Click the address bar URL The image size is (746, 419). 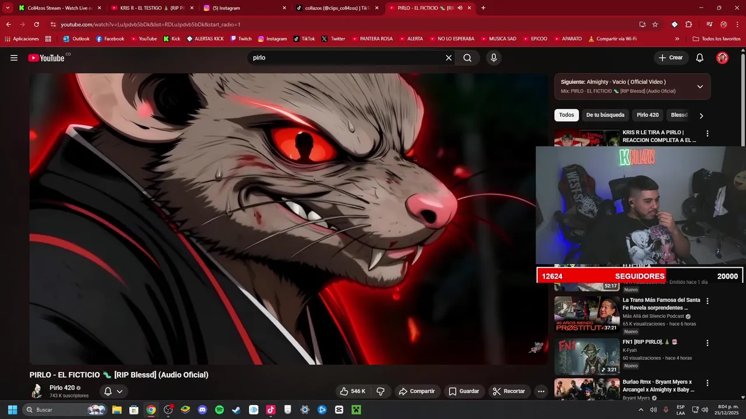pos(150,24)
